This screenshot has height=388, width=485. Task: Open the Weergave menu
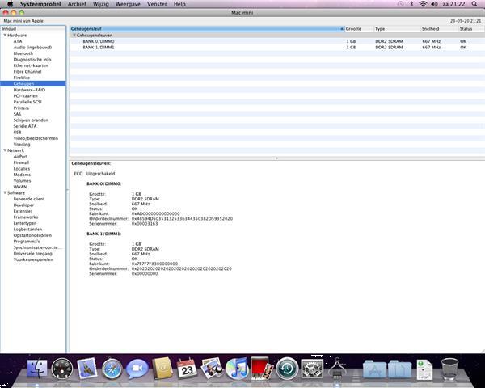(x=128, y=4)
